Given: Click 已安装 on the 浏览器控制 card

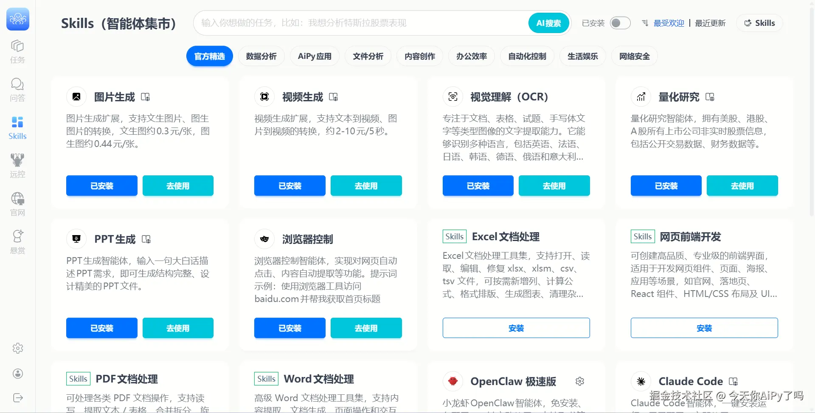Looking at the screenshot, I should tap(290, 328).
